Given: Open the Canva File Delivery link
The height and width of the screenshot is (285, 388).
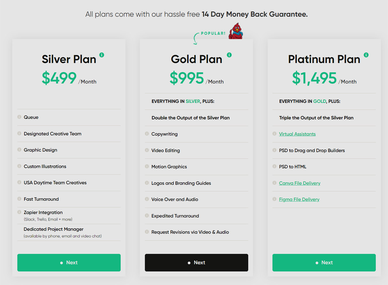Looking at the screenshot, I should point(299,183).
